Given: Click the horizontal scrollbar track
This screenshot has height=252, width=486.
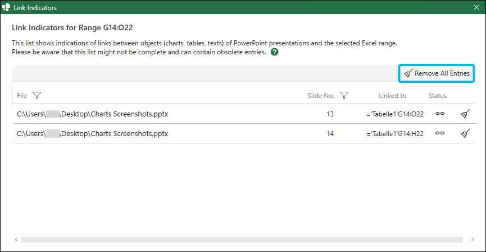Looking at the screenshot, I should [x=242, y=240].
